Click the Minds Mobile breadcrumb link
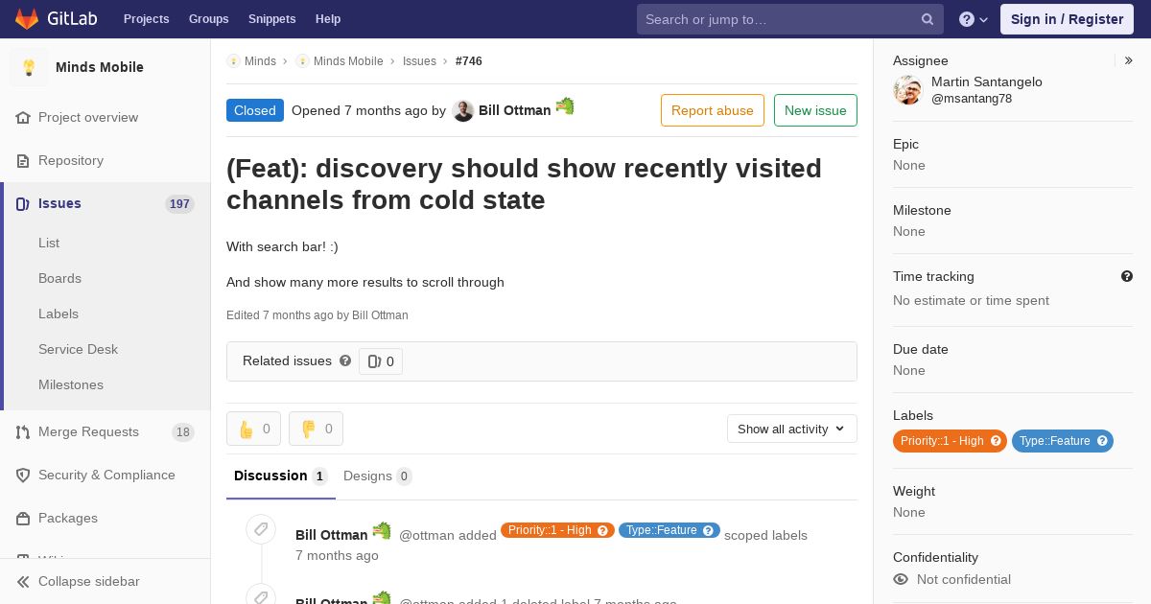The height and width of the screenshot is (604, 1151). pyautogui.click(x=348, y=60)
